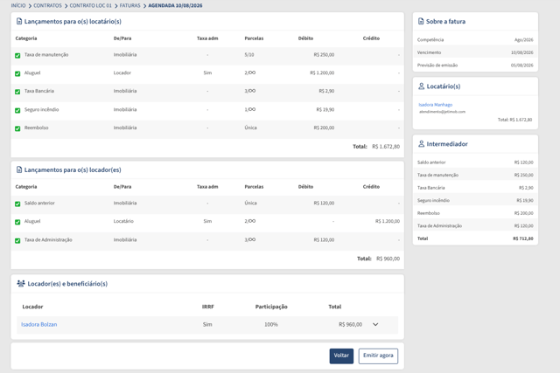Open CONTRATO LOC 01 breadcrumb
This screenshot has height=373, width=560.
(91, 6)
